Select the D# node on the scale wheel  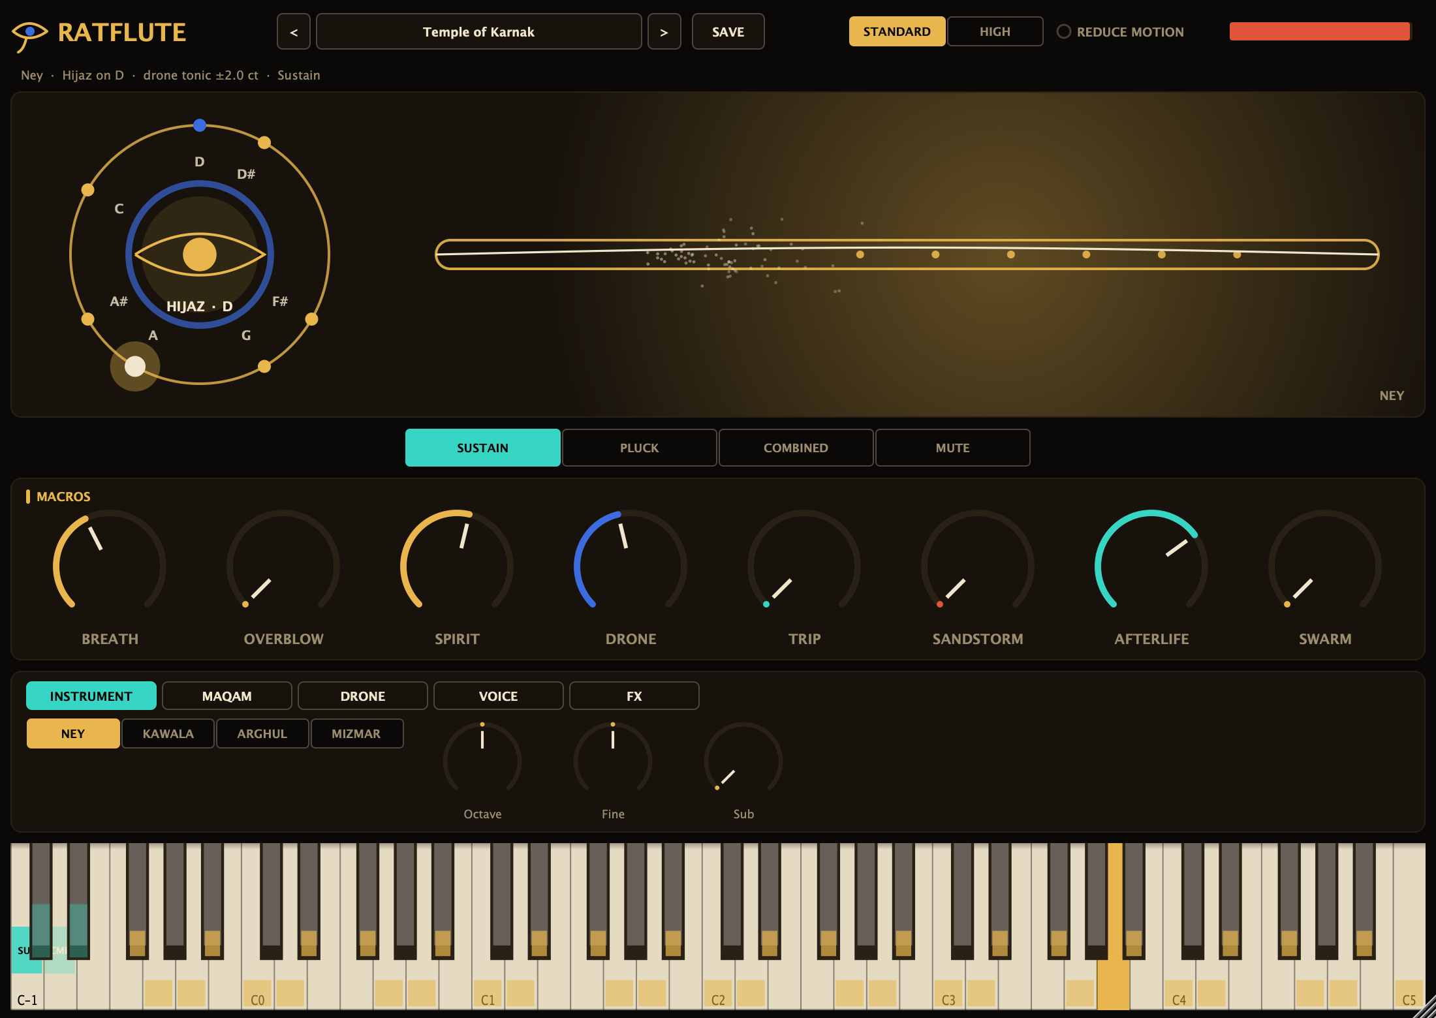point(264,142)
